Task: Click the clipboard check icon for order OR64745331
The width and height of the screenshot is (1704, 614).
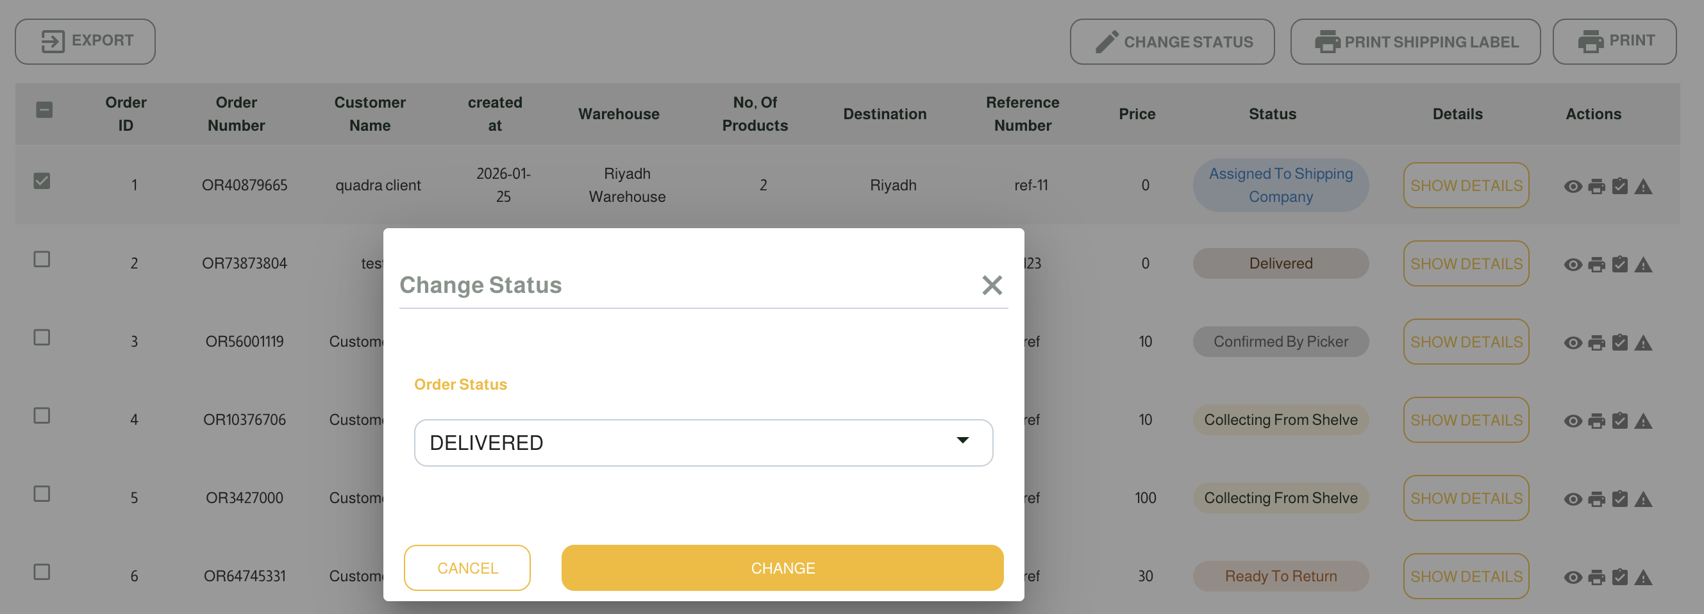Action: (1619, 576)
